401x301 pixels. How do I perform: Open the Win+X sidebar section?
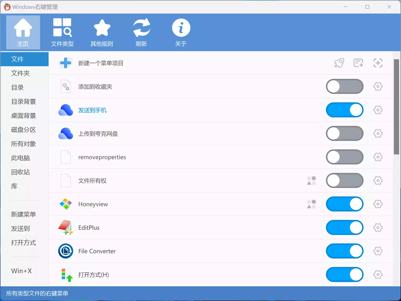pos(21,271)
